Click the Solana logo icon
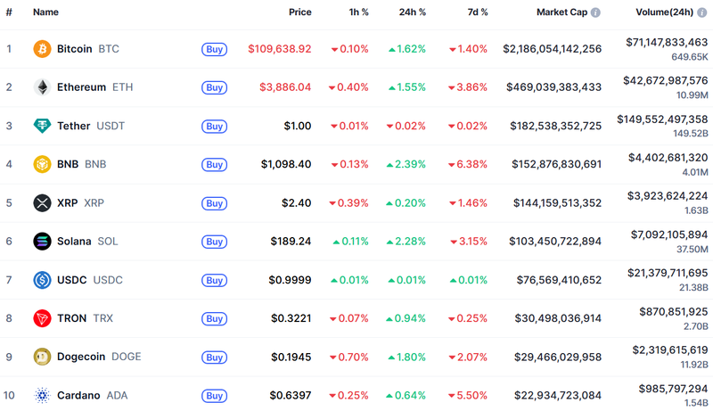 tap(42, 242)
